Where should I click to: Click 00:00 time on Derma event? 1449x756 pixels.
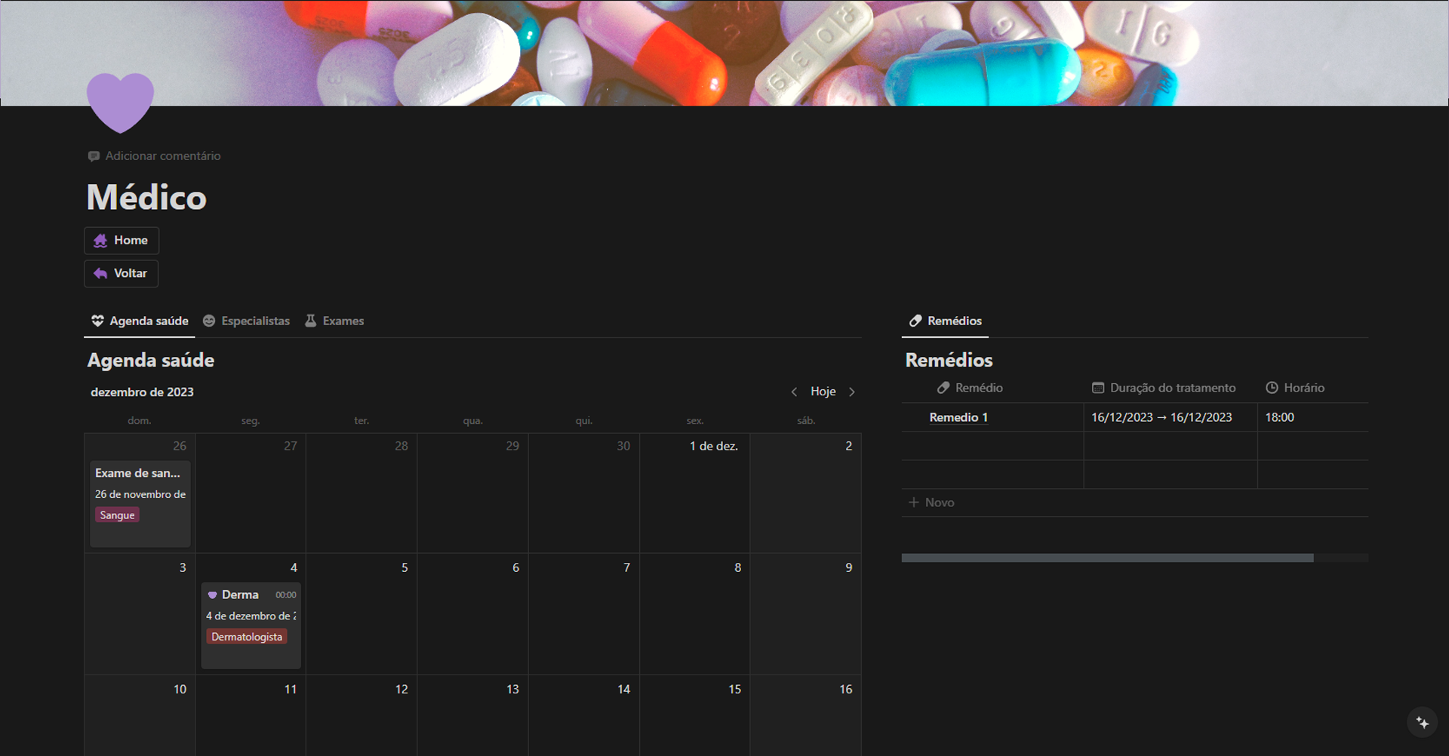pyautogui.click(x=286, y=595)
